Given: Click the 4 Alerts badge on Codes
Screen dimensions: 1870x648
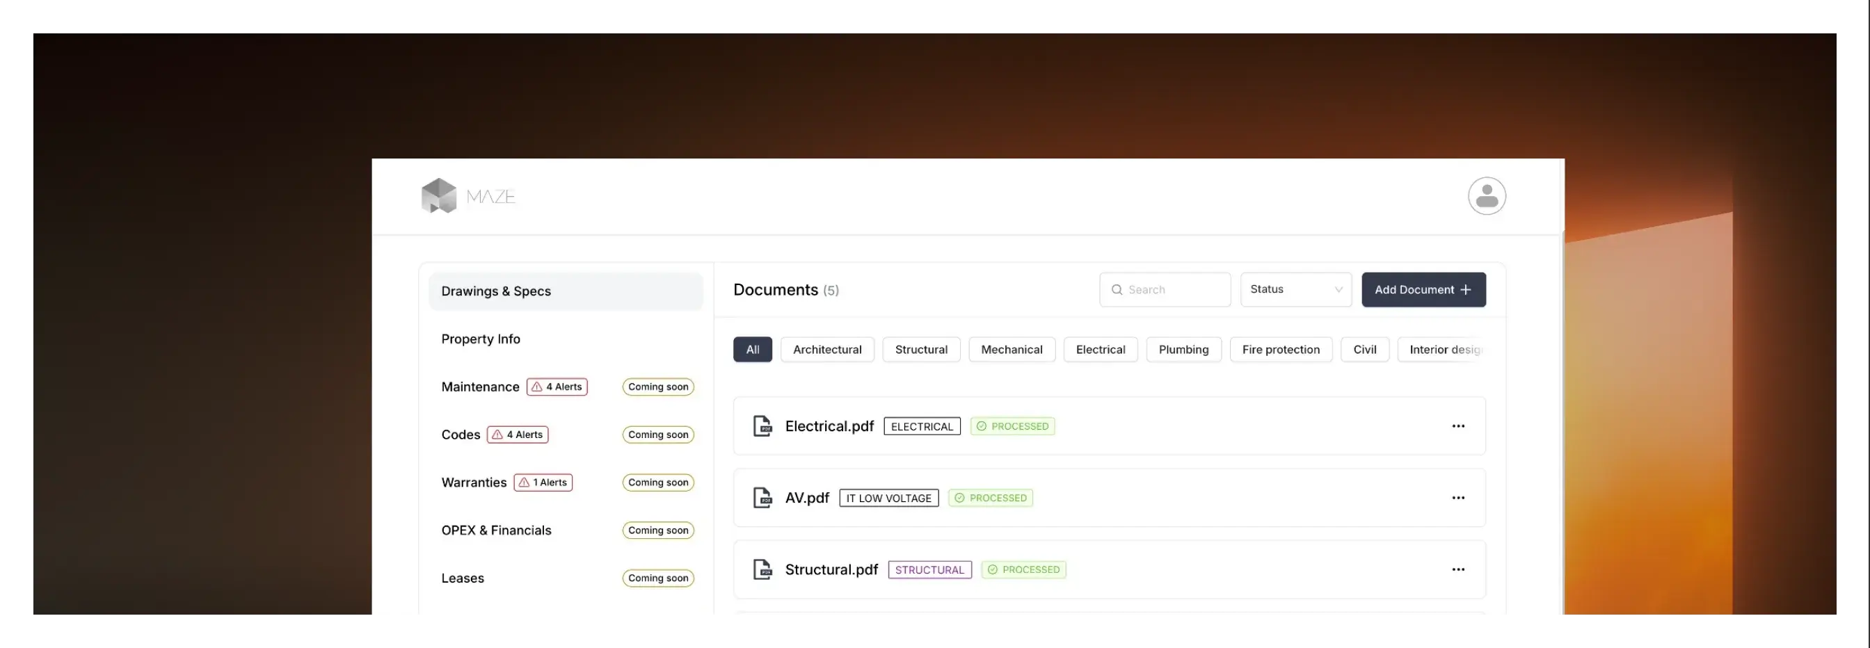Looking at the screenshot, I should [518, 435].
